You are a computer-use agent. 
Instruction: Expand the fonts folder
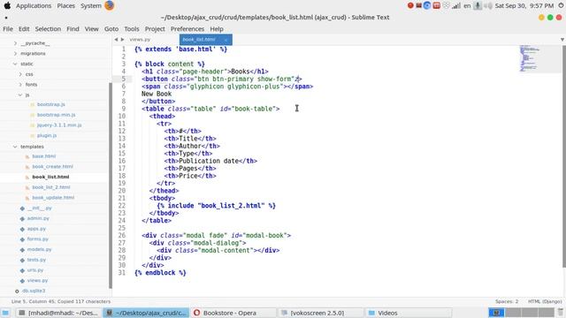pos(20,85)
